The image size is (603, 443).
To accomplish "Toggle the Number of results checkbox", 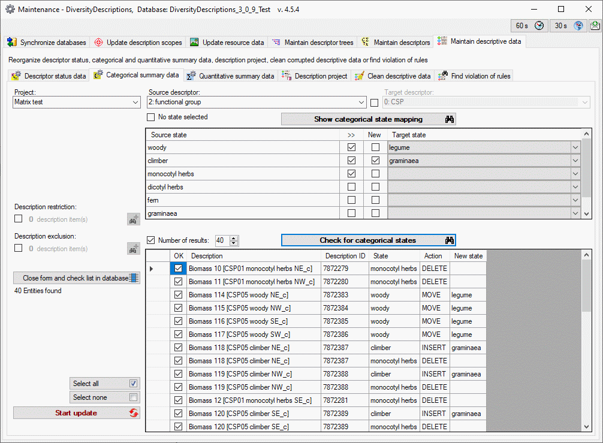I will (x=151, y=240).
